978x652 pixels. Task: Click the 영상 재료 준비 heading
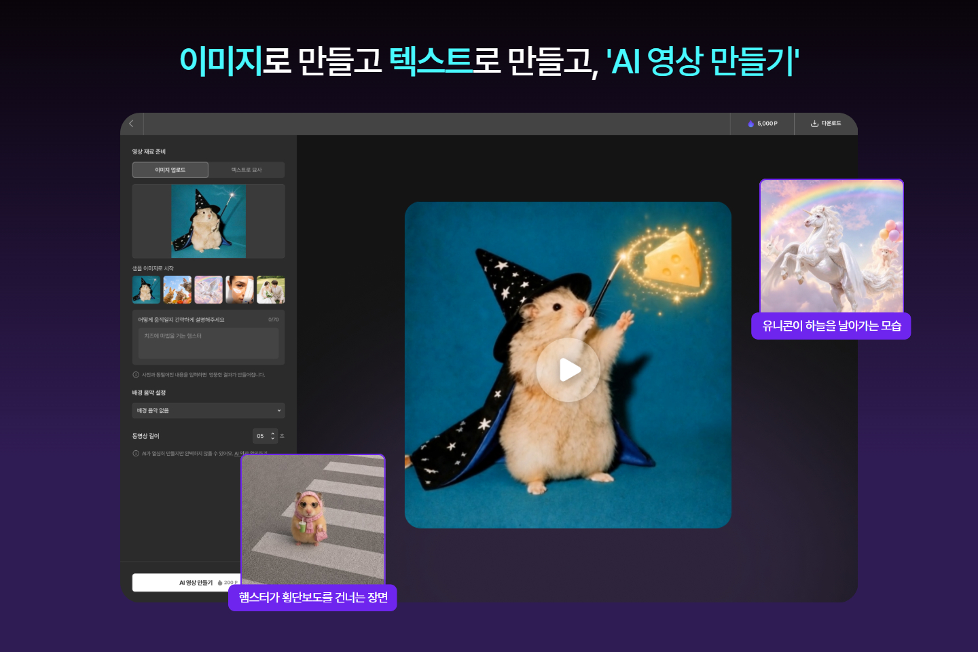click(x=149, y=151)
